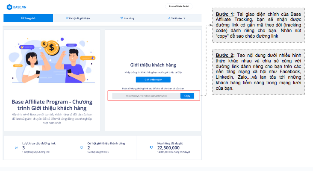This screenshot has height=171, width=313.
Task: Click chart icon by Lượt truy cập đường link
Action: pos(16,148)
